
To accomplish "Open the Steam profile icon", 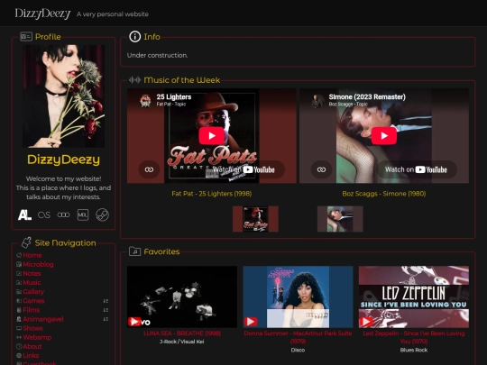I will (x=102, y=214).
